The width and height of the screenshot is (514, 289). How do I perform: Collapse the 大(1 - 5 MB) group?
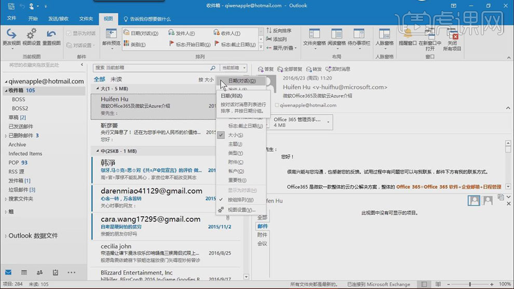pyautogui.click(x=98, y=89)
